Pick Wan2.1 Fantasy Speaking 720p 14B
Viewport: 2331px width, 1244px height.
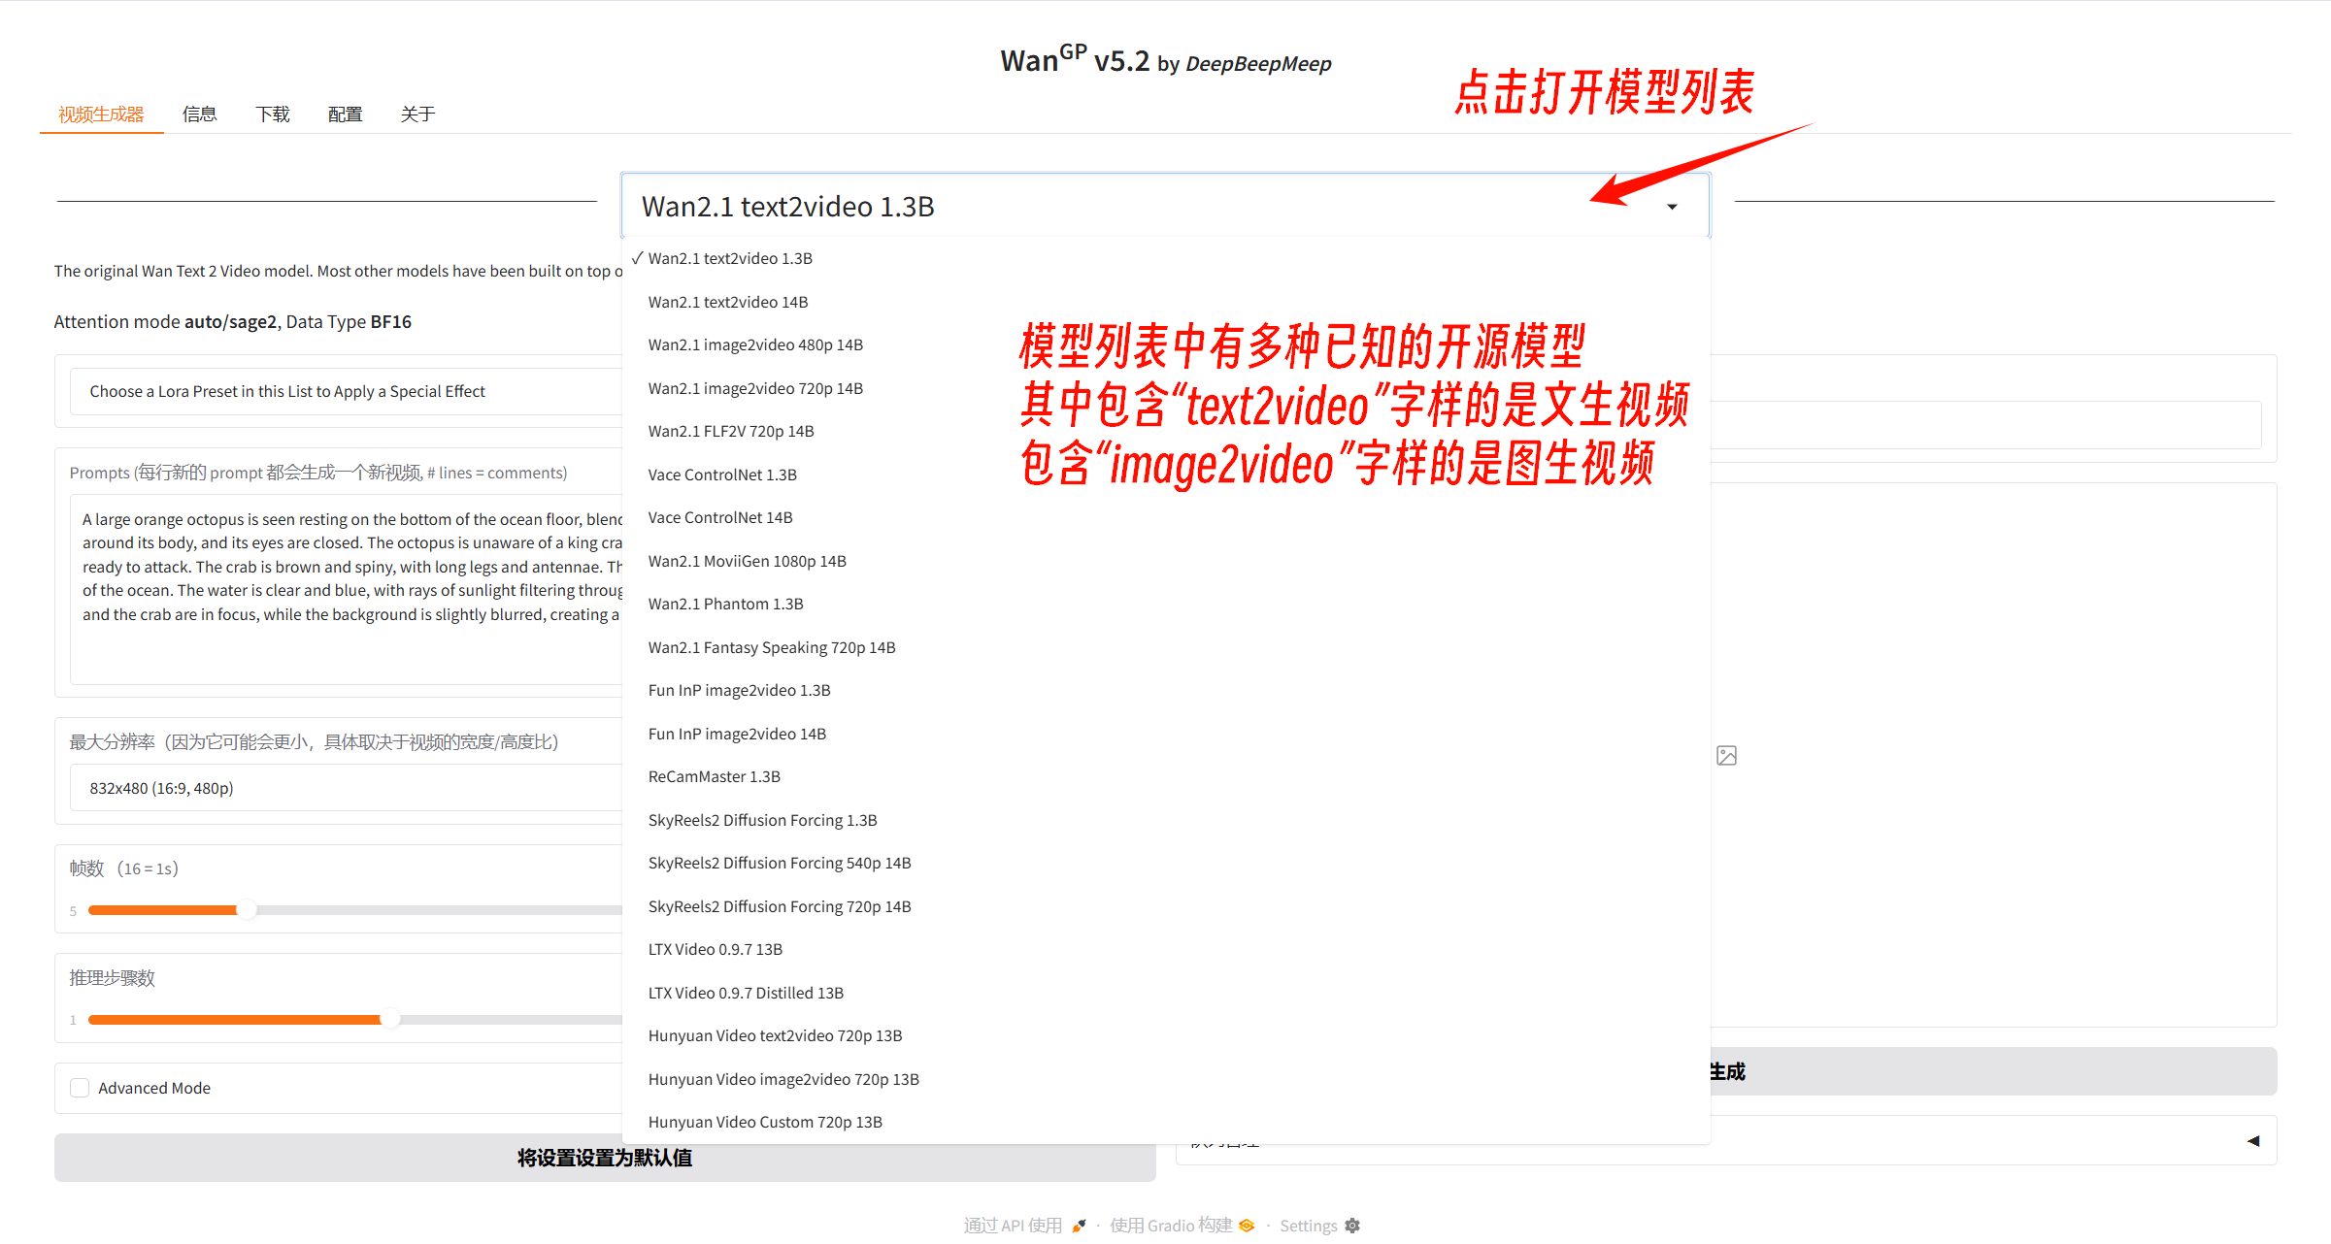click(1165, 647)
